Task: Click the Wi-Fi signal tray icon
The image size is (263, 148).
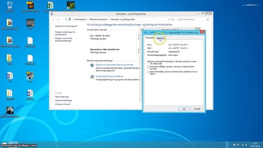Action: [242, 145]
